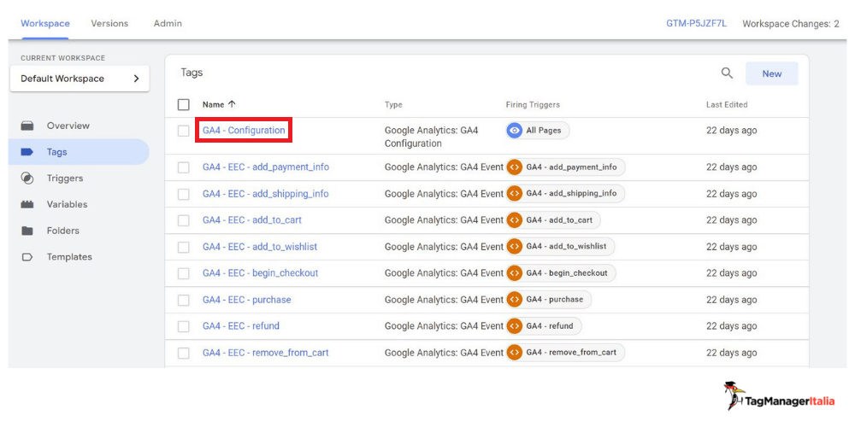Image resolution: width=855 pixels, height=427 pixels.
Task: Click orange icon of GA4 - add_payment_info trigger
Action: pyautogui.click(x=514, y=167)
